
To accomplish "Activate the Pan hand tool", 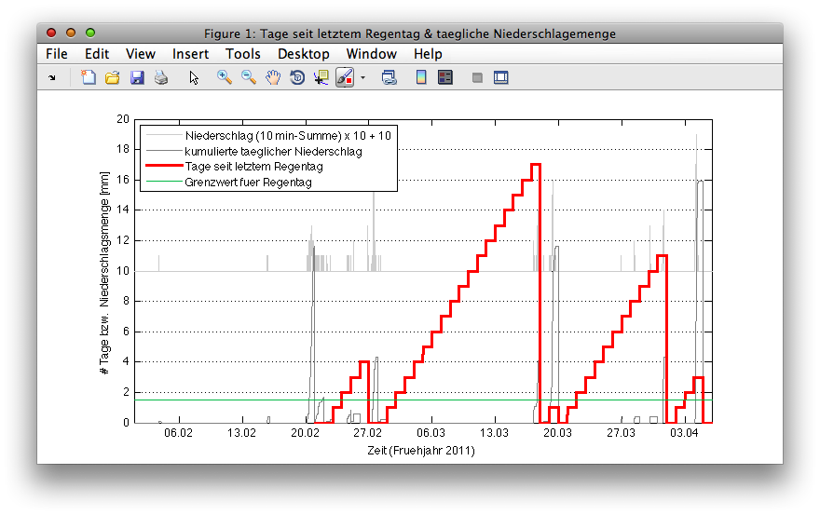I will [273, 78].
